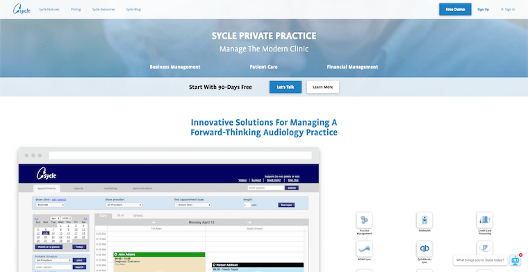Click the enter patient field under Printable Schedule
Screen dimensions: 528x272
53,267
